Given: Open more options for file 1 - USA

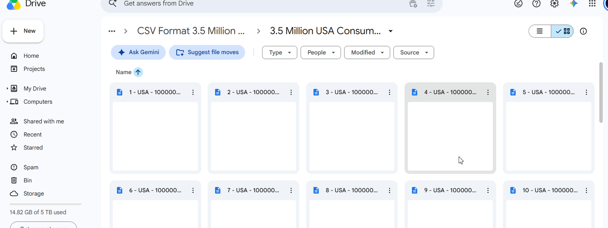Looking at the screenshot, I should pos(193,92).
